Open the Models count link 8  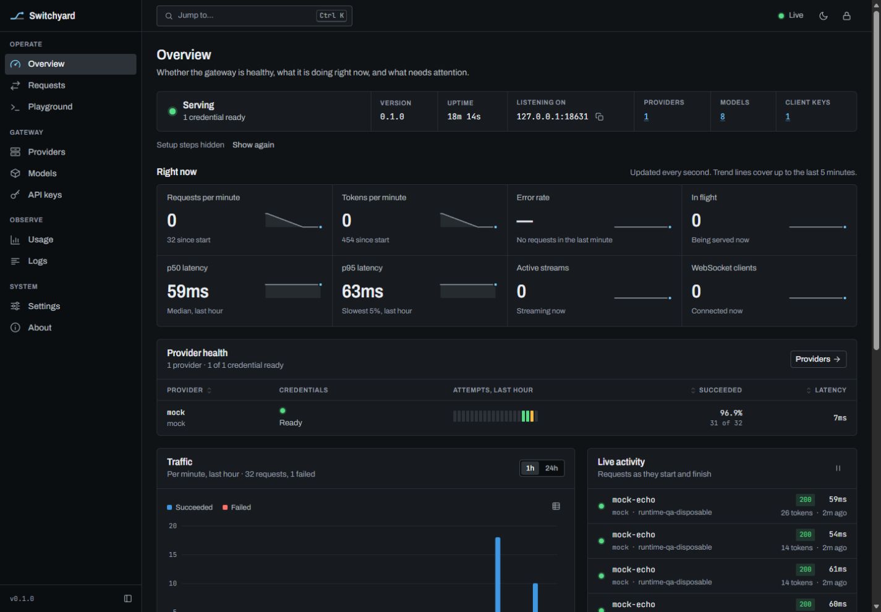tap(722, 117)
